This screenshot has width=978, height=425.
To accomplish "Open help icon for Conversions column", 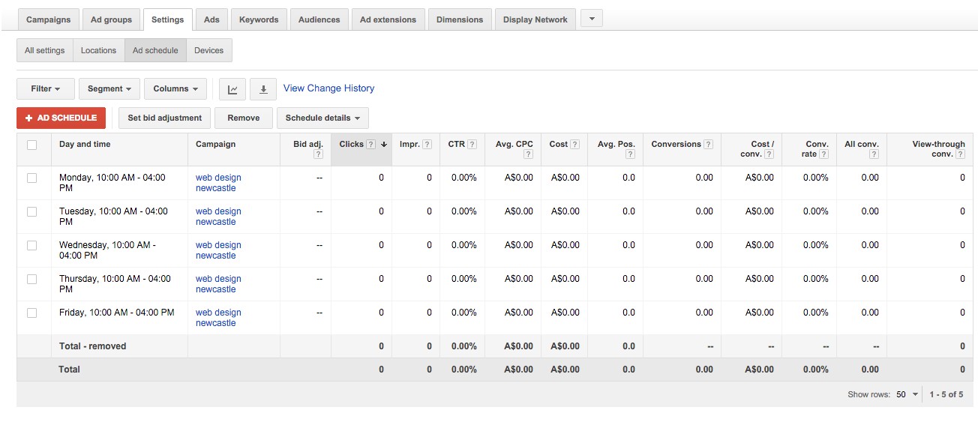I will (708, 145).
